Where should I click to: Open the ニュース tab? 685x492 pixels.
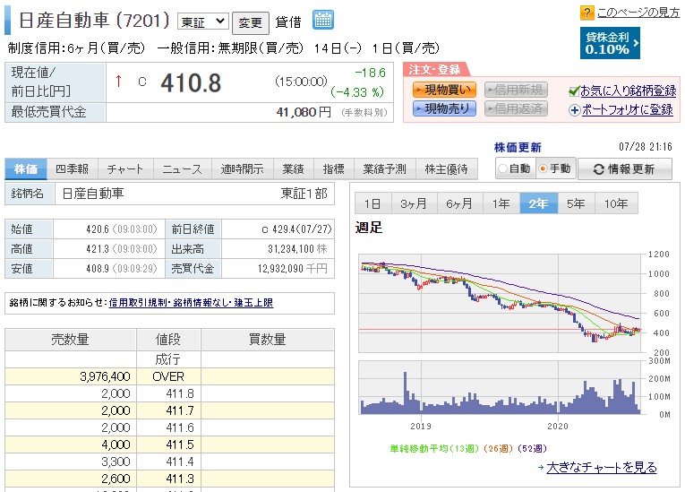point(182,169)
